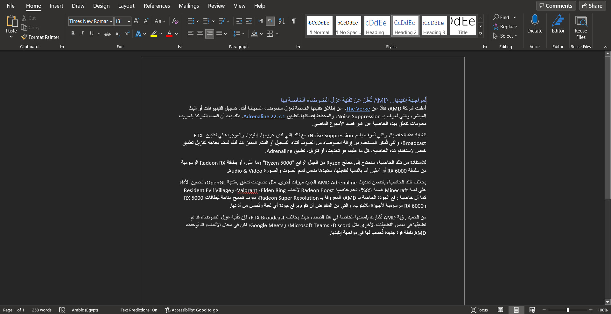Screen dimensions: 611x314
Task: Click the Share button
Action: point(592,5)
